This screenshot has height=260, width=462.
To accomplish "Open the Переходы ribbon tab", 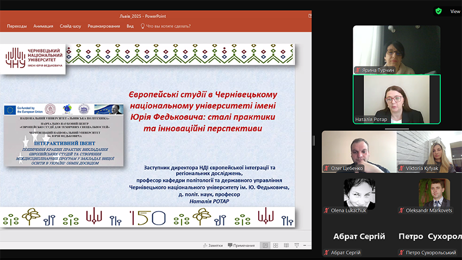I will point(17,26).
